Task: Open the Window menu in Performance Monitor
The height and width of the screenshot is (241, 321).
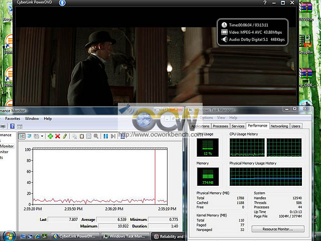Action: coord(32,118)
